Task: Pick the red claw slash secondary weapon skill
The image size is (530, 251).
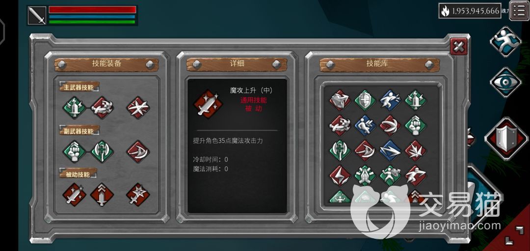Action: tap(138, 151)
